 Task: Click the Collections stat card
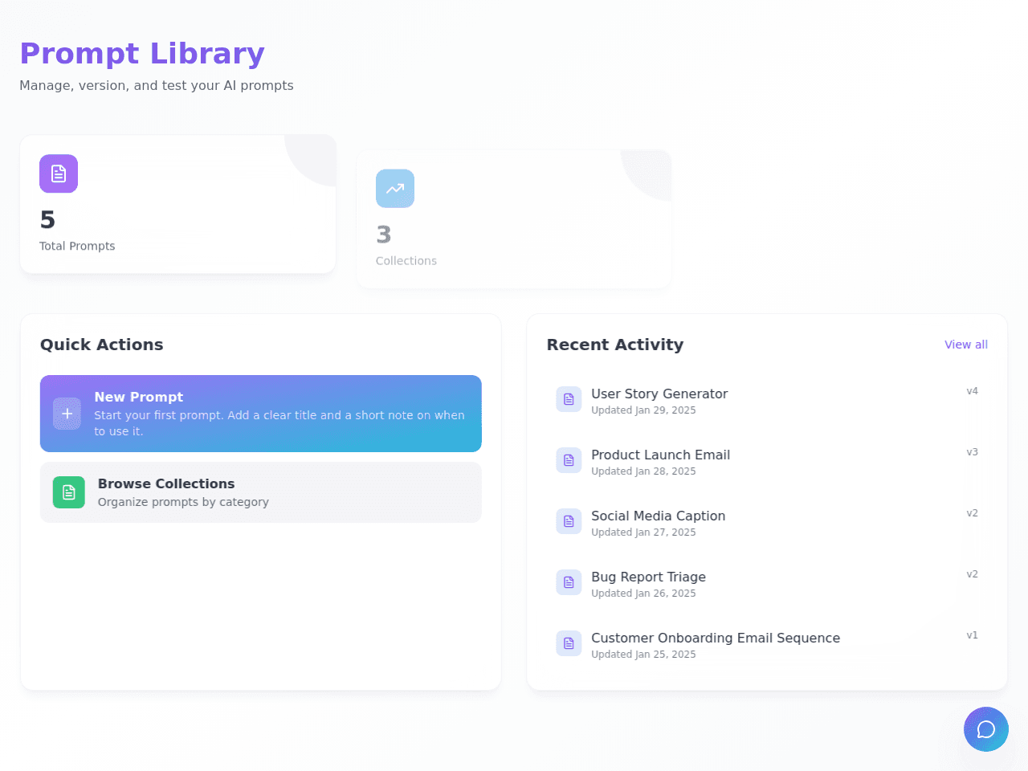pyautogui.click(x=514, y=219)
